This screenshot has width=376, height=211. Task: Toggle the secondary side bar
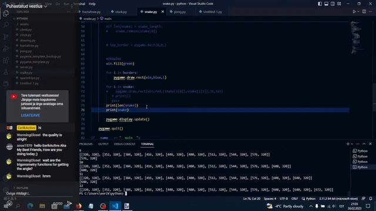click(x=333, y=4)
